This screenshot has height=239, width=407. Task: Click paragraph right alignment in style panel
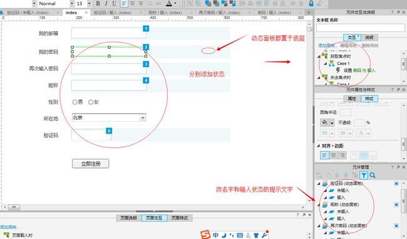coord(343,156)
